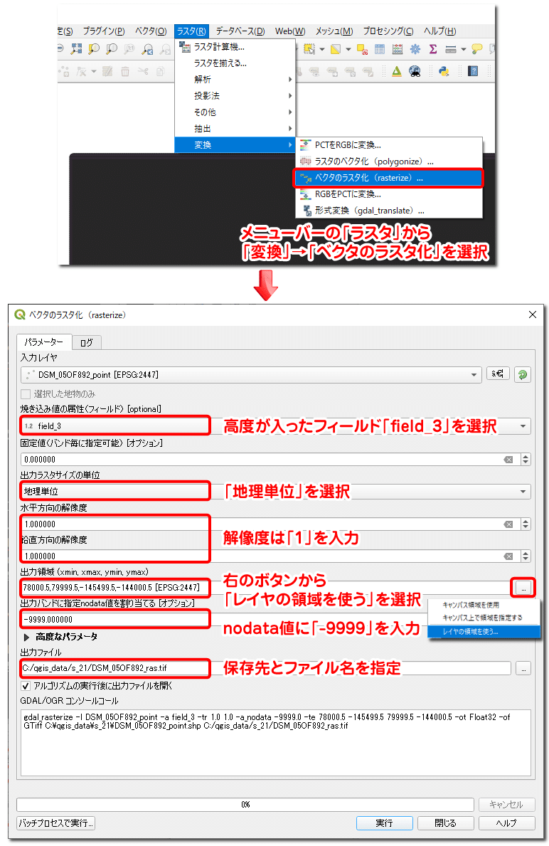Click the Cut features scissors icon

click(142, 71)
